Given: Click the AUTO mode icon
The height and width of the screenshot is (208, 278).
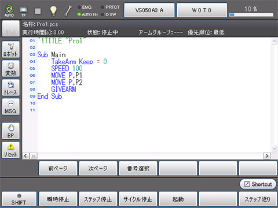Looking at the screenshot, I should click(9, 10).
